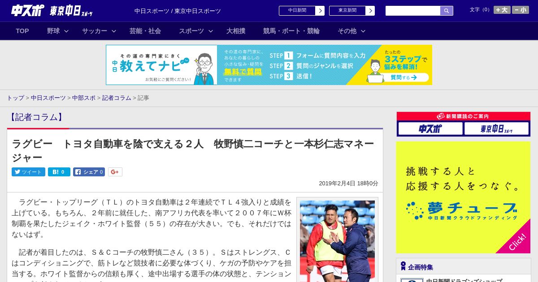The image size is (538, 282).
Task: Follow the 中日スポーツ breadcrumb link
Action: pyautogui.click(x=48, y=98)
